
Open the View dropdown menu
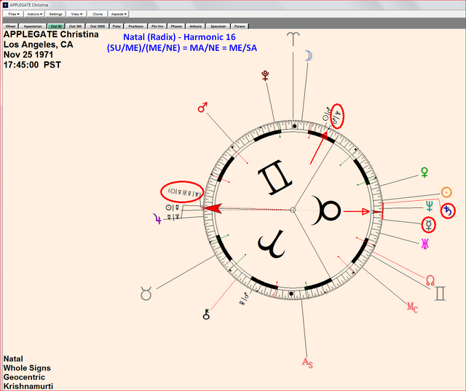point(76,14)
